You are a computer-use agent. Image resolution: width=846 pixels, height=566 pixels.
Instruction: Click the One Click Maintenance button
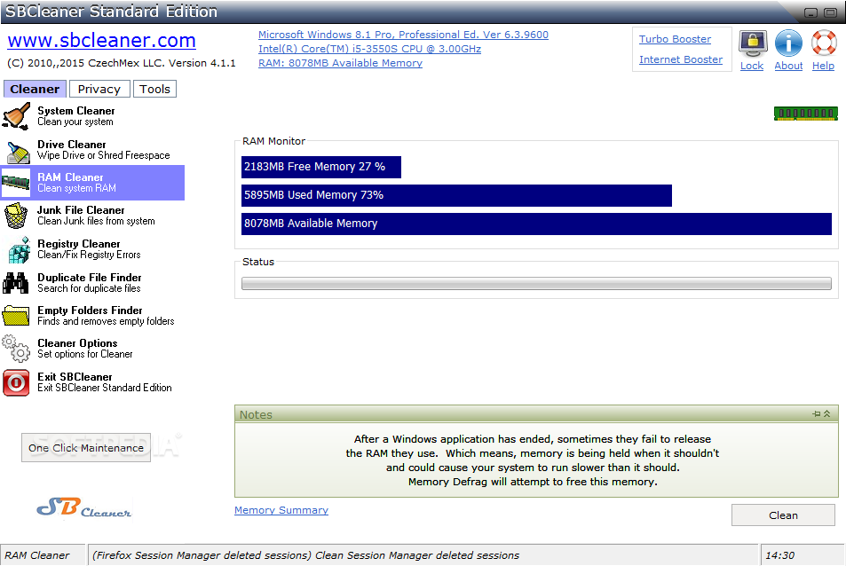86,447
